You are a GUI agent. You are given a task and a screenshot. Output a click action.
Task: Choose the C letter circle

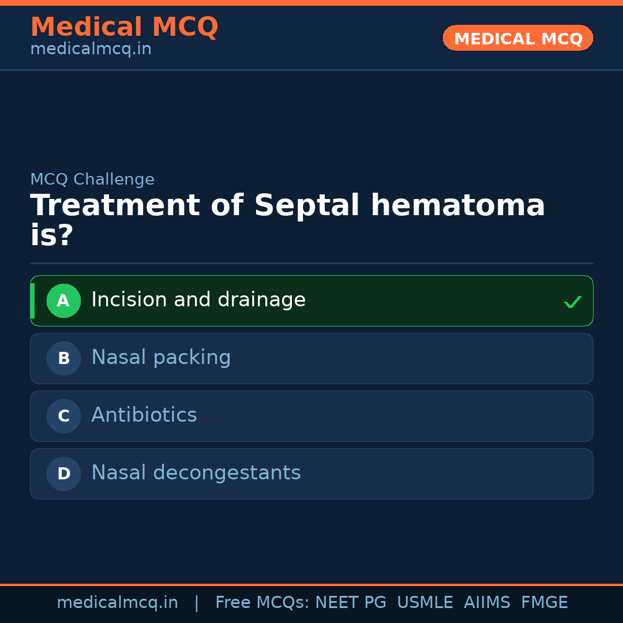(63, 416)
